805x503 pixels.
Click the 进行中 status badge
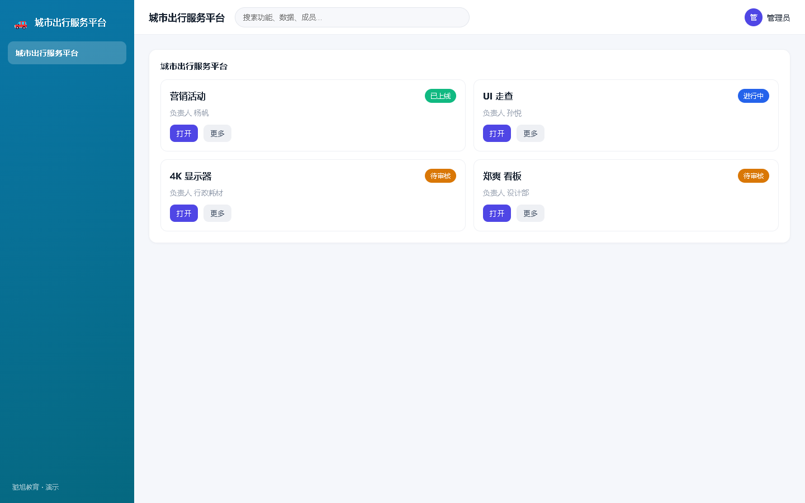tap(754, 96)
